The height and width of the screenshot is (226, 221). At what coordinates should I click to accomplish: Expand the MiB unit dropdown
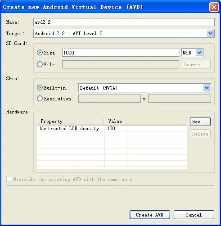[199, 53]
